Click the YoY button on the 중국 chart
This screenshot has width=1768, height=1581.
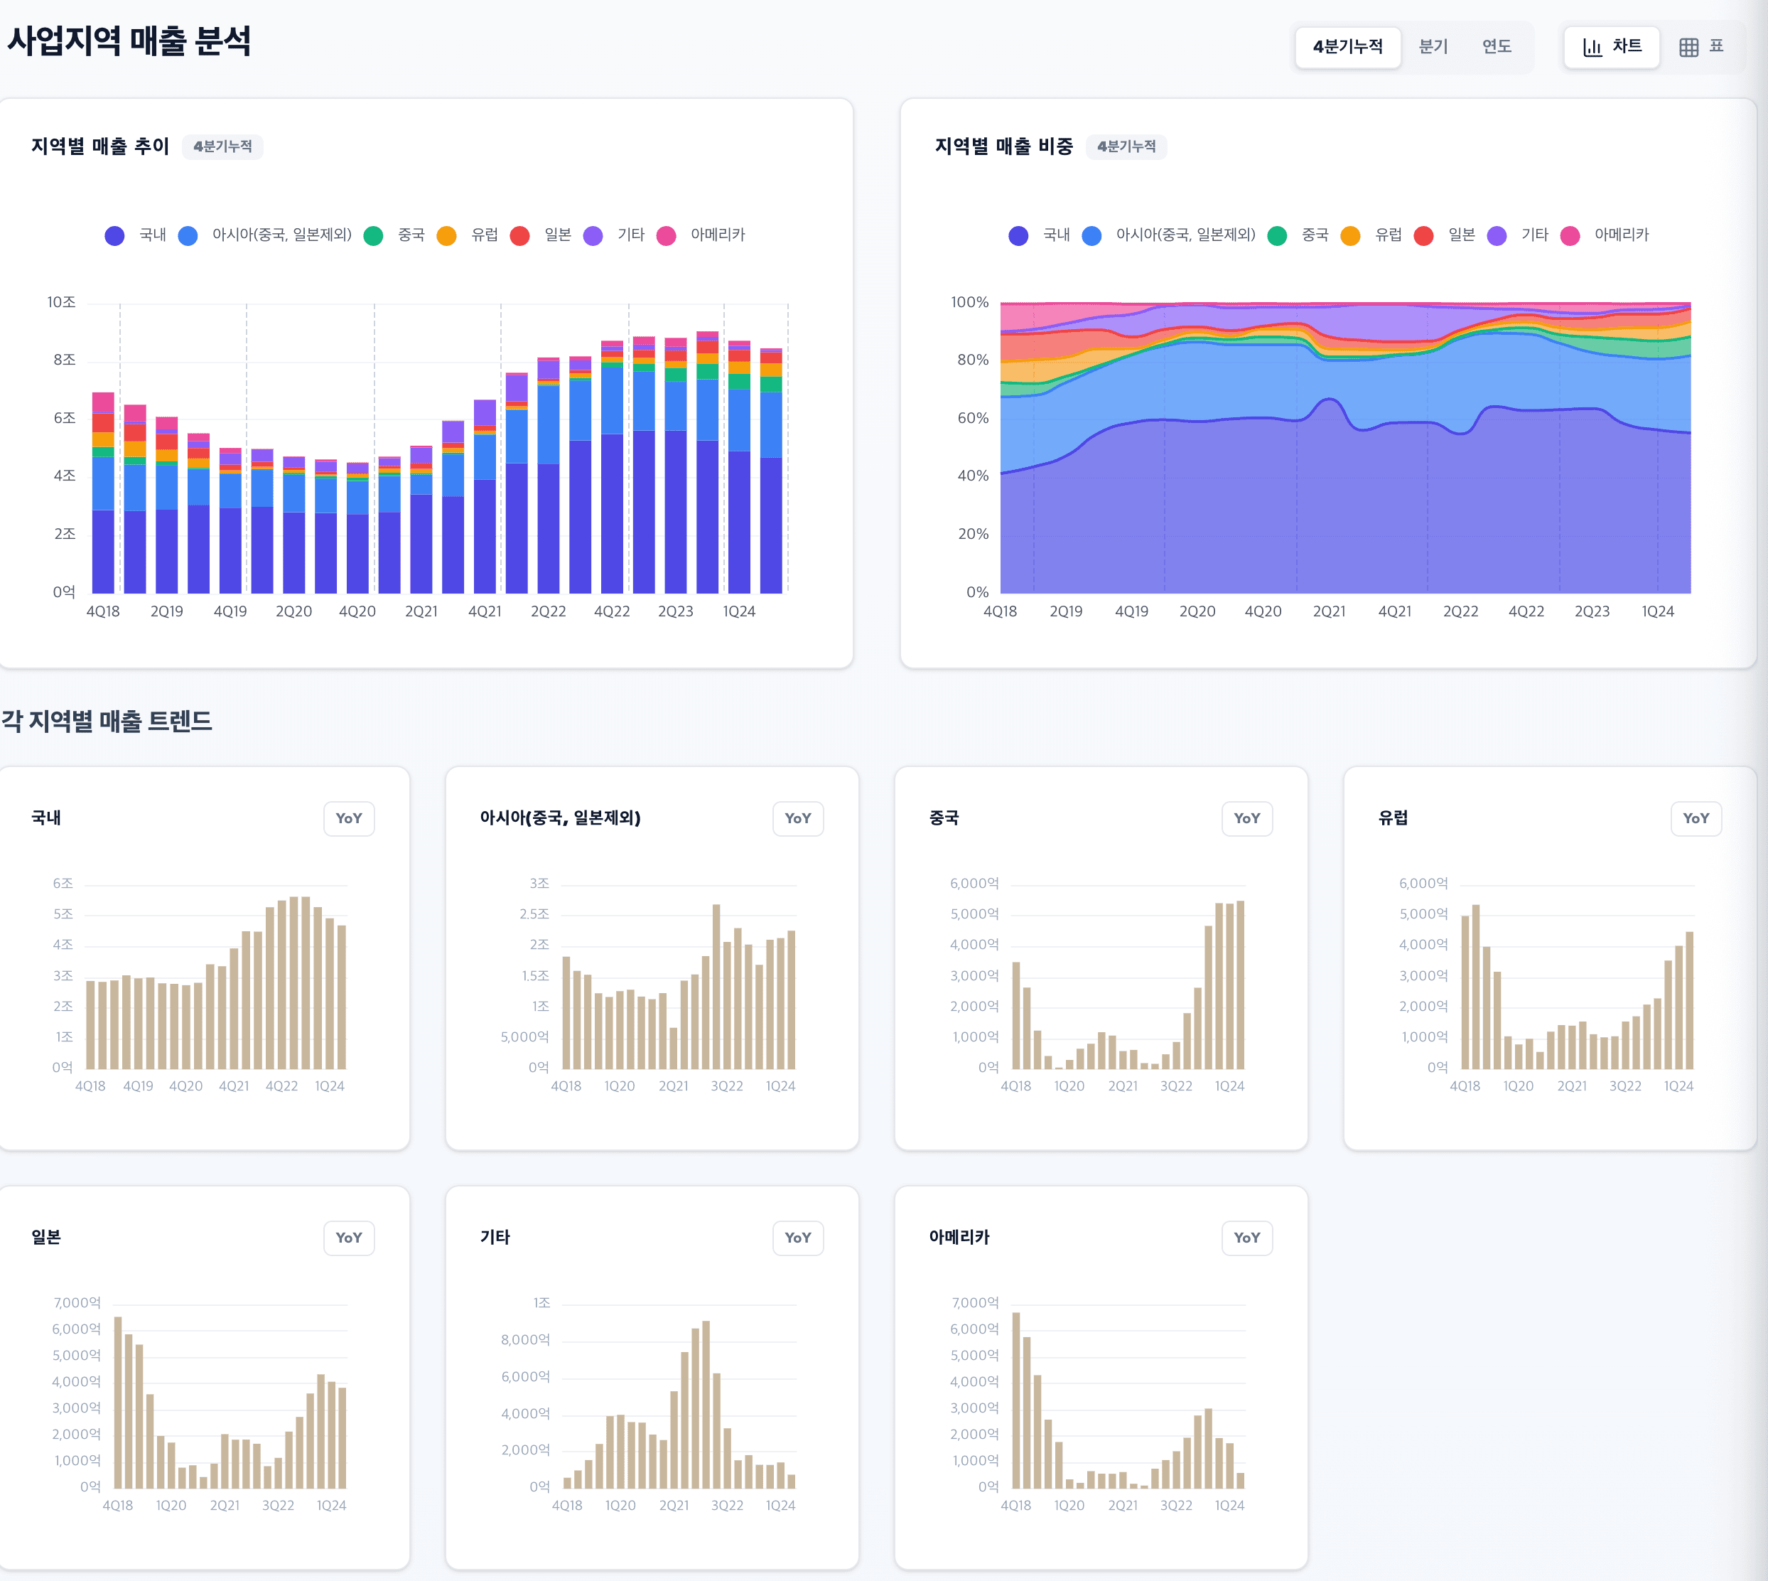pos(1247,818)
